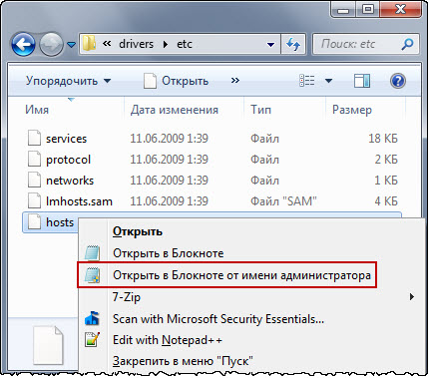Screen dimensions: 429x378
Task: Click the Notepad icon beside Открыть в Блокноте
Action: pos(92,253)
